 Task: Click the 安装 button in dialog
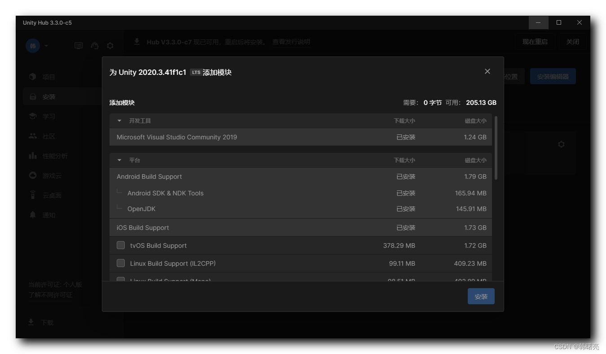click(x=481, y=296)
